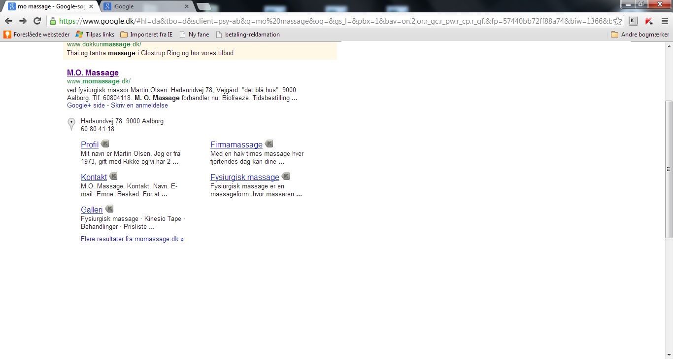Click the Kaspersky badge next to Profil
673x359 pixels.
pos(105,144)
